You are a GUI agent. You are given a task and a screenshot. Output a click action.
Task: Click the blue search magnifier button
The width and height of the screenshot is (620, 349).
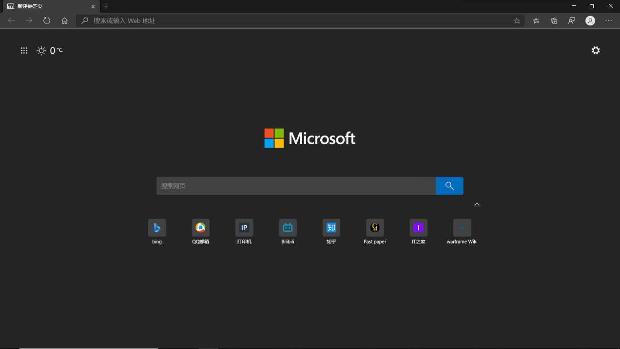click(449, 186)
